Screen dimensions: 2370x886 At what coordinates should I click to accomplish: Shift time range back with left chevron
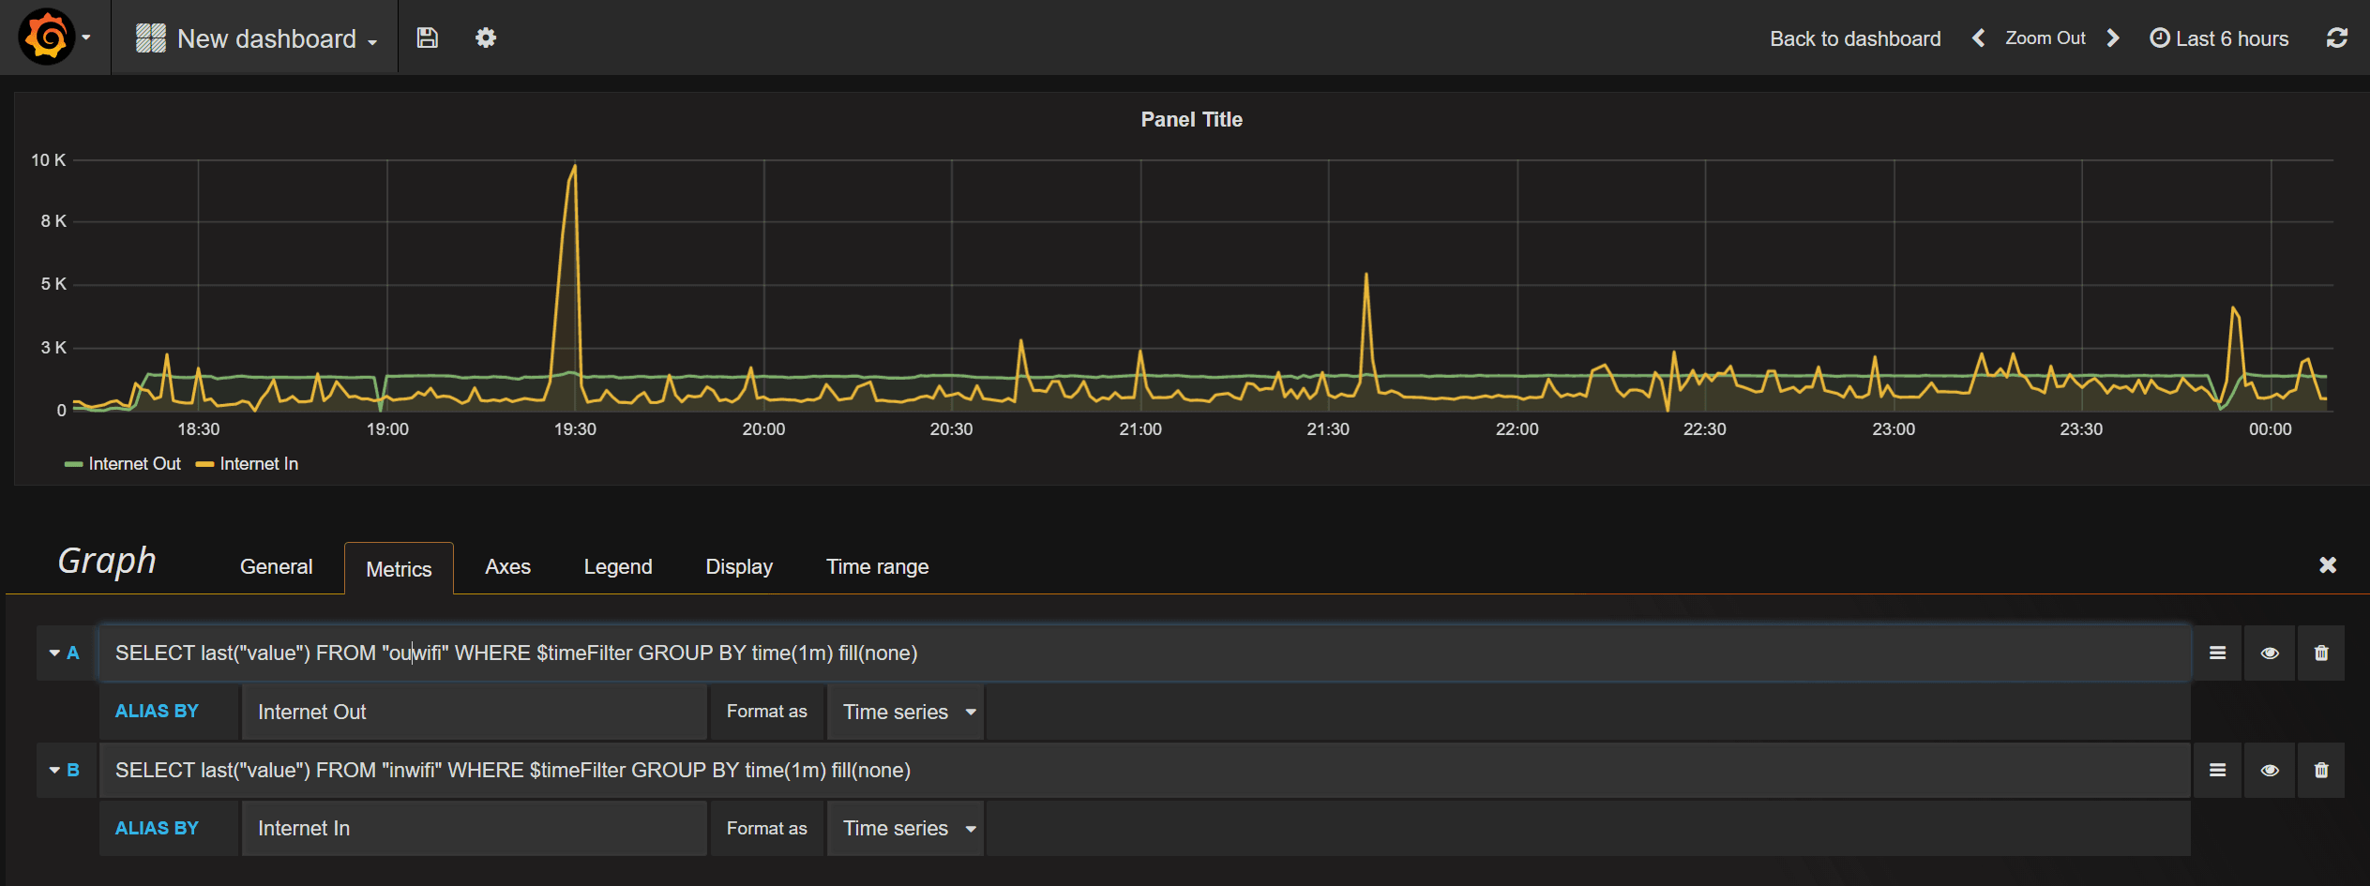pyautogui.click(x=1978, y=38)
